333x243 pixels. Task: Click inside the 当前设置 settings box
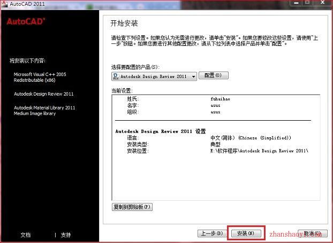216,147
